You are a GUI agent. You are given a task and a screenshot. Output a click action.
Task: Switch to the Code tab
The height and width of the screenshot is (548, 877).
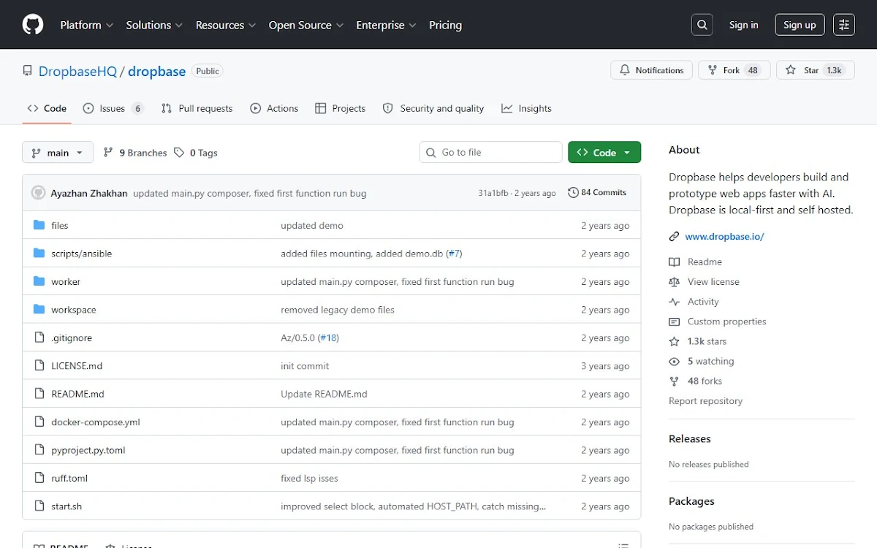click(x=47, y=108)
